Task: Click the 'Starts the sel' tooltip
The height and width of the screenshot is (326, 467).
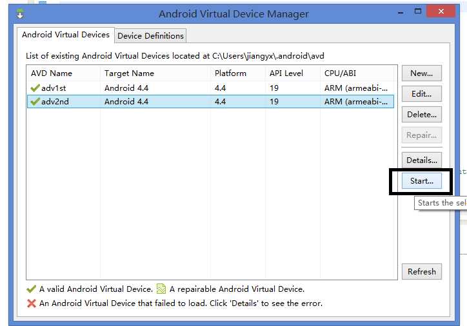Action: pos(441,203)
